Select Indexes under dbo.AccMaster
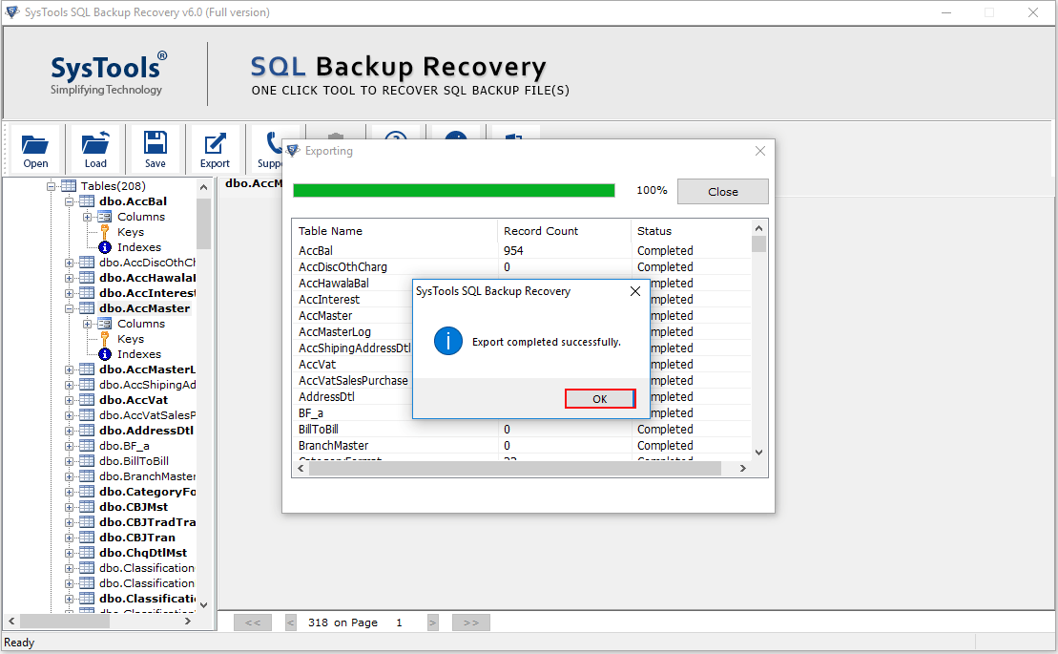Viewport: 1058px width, 654px height. click(139, 354)
